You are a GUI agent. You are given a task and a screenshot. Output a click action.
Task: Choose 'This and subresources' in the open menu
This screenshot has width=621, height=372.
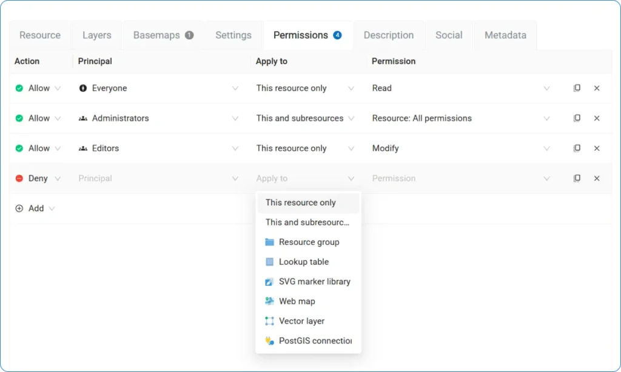click(306, 222)
